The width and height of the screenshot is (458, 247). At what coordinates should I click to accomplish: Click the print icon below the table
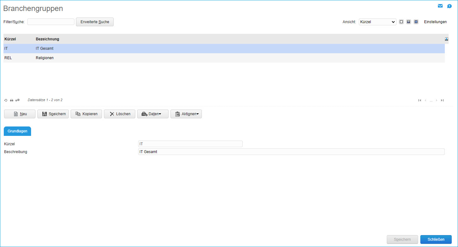(12, 100)
